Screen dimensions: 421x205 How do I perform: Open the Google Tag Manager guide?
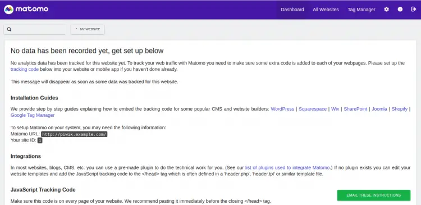[33, 115]
